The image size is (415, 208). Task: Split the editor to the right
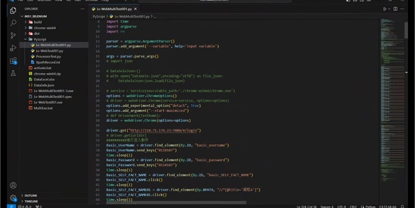click(395, 9)
